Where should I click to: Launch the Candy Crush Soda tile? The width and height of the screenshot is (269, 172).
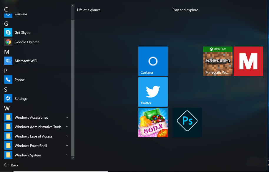click(x=153, y=123)
